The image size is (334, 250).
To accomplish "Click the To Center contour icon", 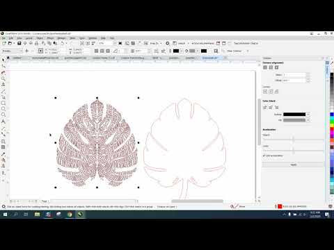I will pyautogui.click(x=265, y=67).
